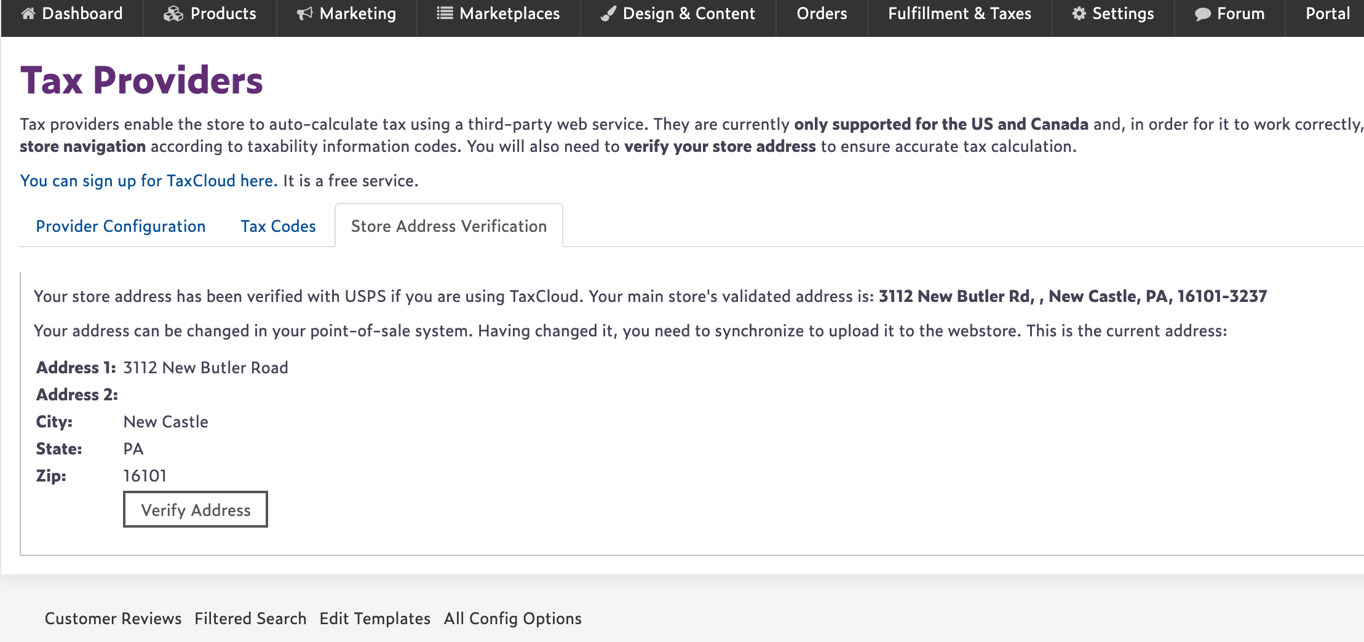Switch to Provider Configuration tab
1364x642 pixels.
(121, 226)
